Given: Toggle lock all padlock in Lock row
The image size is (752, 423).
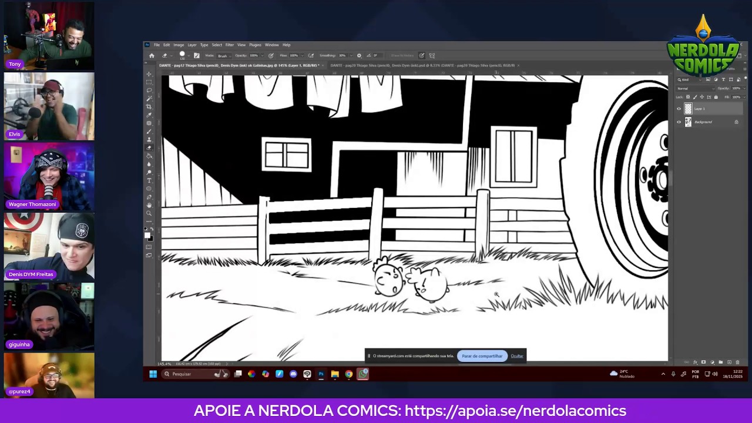Looking at the screenshot, I should (x=716, y=97).
